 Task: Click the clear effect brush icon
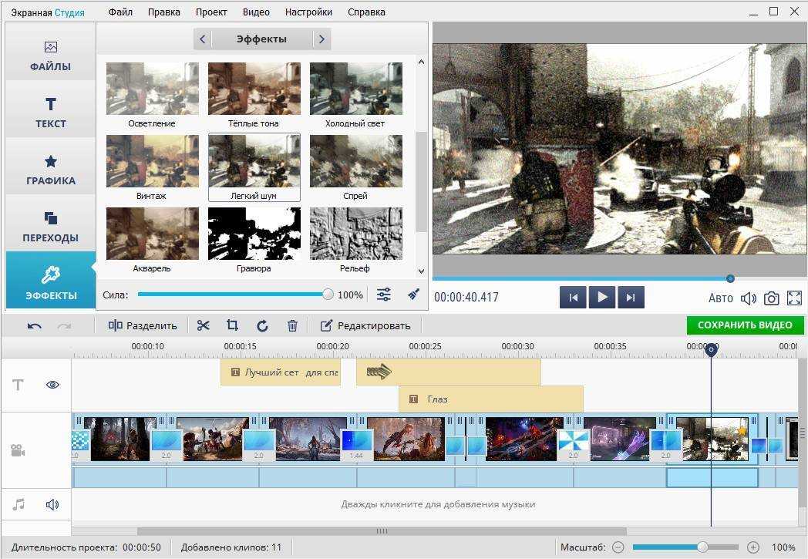(413, 295)
